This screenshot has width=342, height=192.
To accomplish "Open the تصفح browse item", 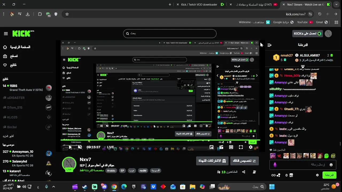I will click(10, 56).
